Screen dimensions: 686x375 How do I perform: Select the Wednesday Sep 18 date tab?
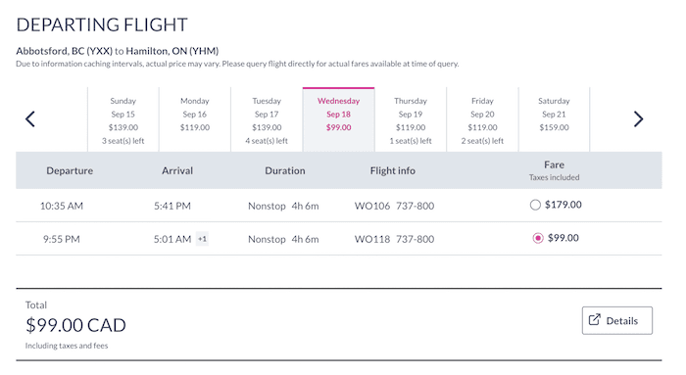[x=339, y=119]
